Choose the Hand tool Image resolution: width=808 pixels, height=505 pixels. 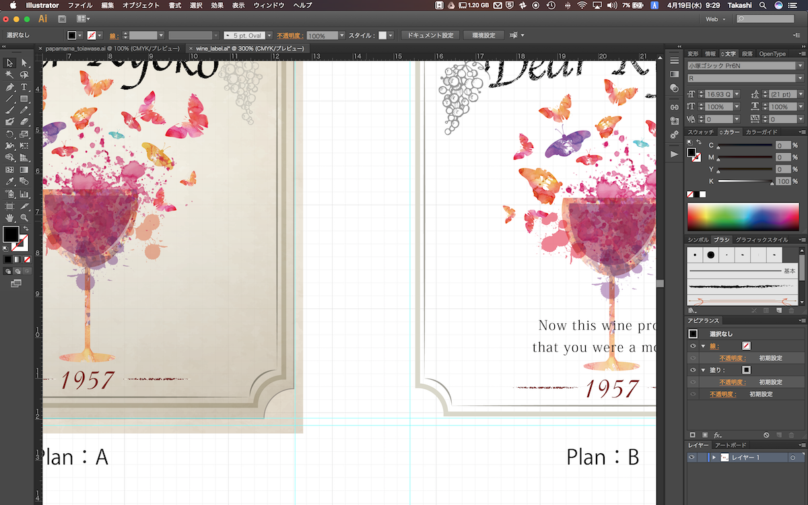point(9,217)
